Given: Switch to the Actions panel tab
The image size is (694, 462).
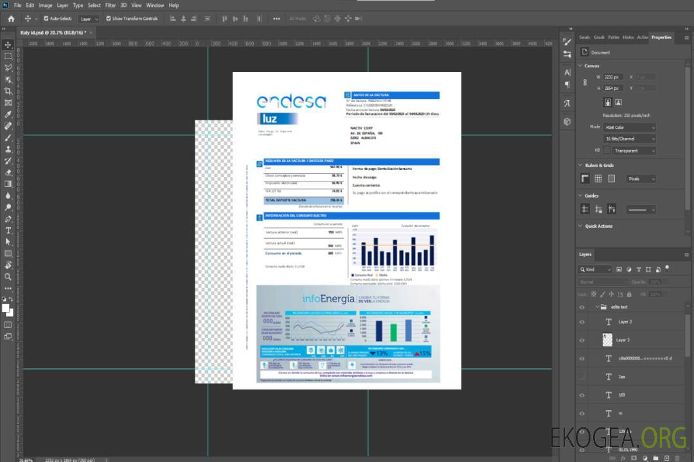Looking at the screenshot, I should point(642,37).
